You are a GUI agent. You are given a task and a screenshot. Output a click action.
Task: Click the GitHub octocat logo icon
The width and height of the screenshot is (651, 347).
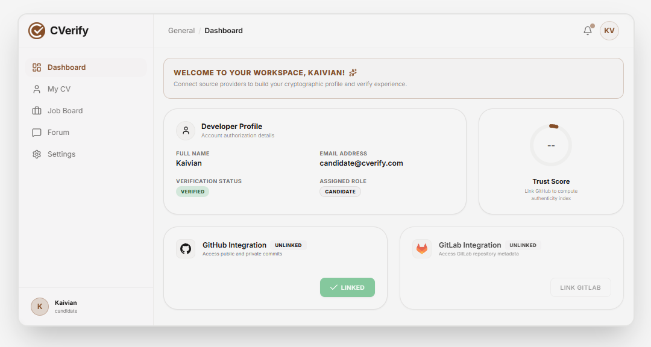click(186, 249)
